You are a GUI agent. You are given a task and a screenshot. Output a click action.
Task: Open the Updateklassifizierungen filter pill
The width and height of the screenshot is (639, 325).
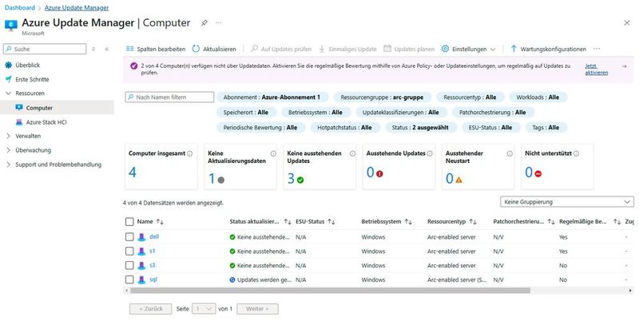(x=401, y=113)
